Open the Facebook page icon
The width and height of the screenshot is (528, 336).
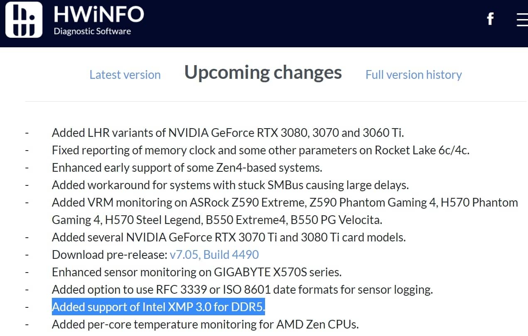click(x=490, y=19)
